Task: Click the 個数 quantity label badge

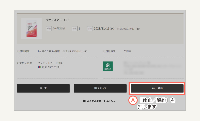Action: click(x=75, y=29)
